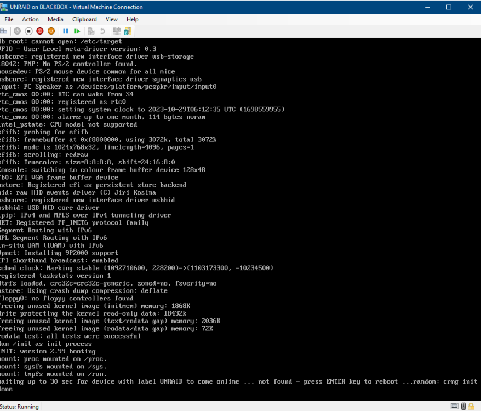Screen dimensions: 481x411
Task: Close the Virtual Machine Connection window
Action: 470,7
